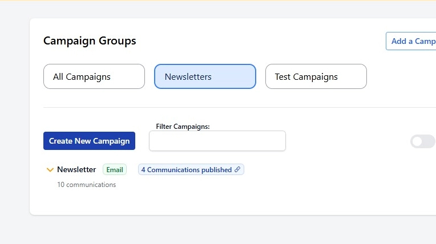Click the Campaign Groups heading
The image size is (436, 244).
coord(90,41)
